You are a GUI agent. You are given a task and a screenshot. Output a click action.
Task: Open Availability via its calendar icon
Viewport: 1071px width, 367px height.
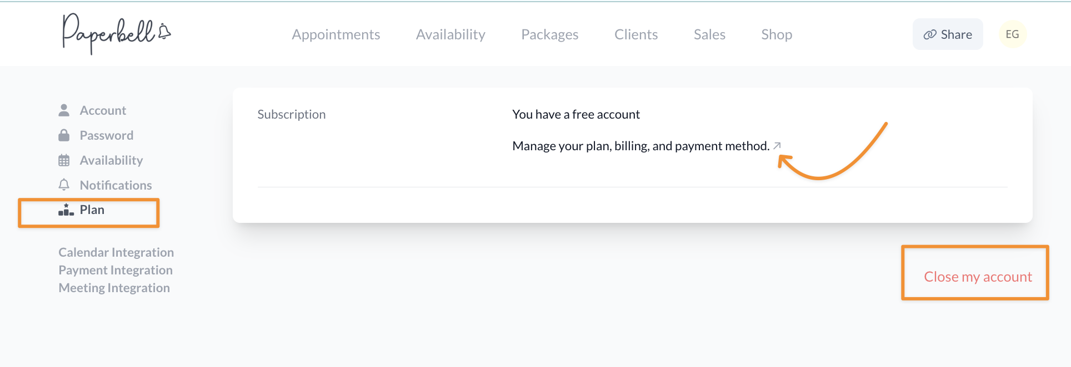tap(64, 160)
